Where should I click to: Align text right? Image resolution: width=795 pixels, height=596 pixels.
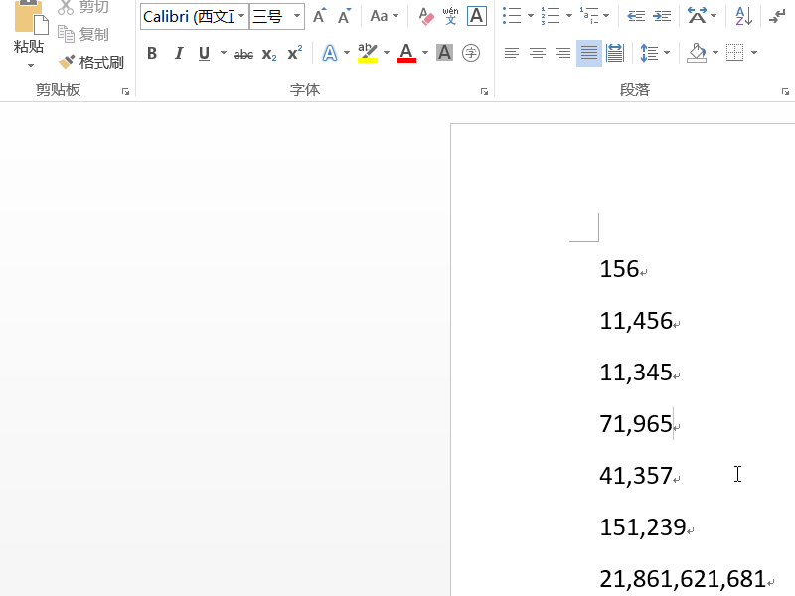click(x=563, y=53)
